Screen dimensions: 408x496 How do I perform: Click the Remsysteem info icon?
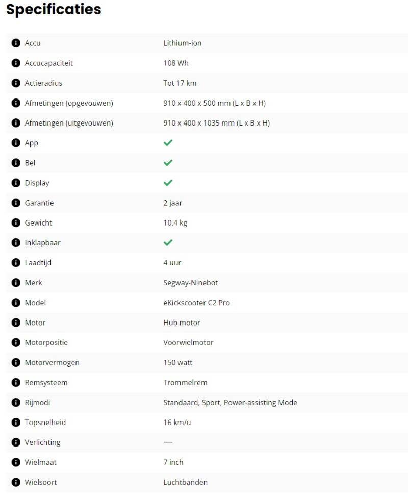coord(16,383)
